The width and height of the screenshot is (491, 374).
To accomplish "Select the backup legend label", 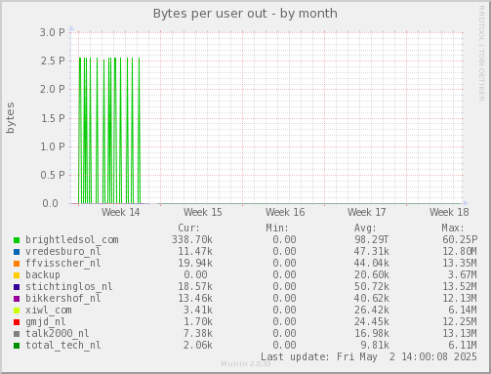I will [43, 275].
